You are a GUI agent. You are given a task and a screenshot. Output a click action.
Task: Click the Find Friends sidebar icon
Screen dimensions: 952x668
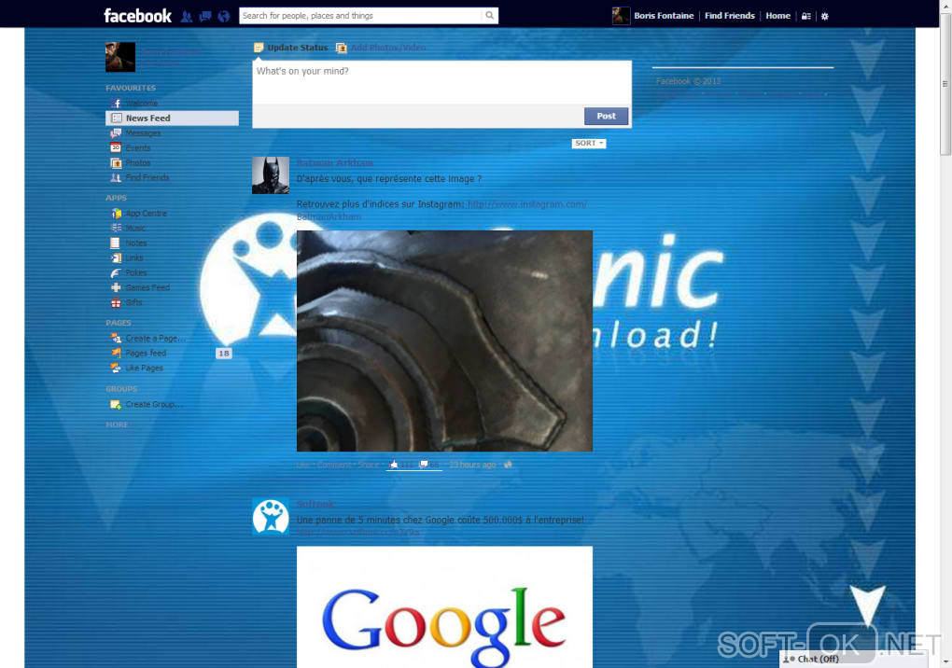click(116, 177)
